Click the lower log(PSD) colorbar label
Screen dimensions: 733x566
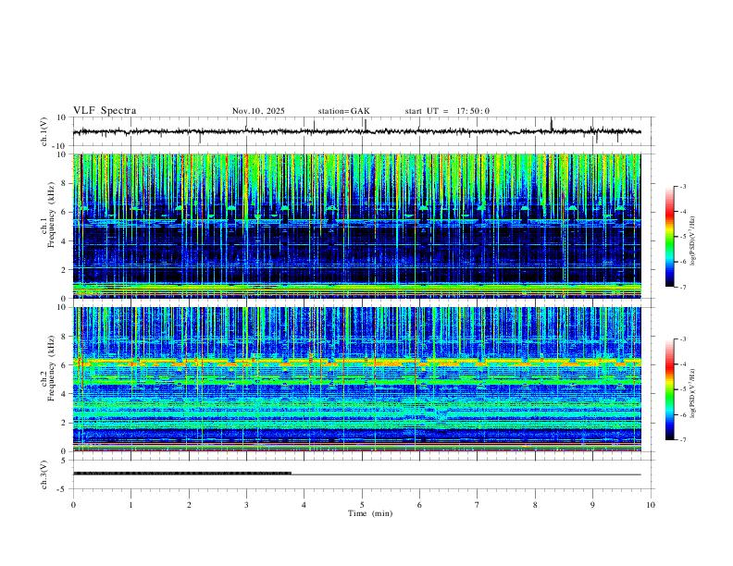coord(692,394)
